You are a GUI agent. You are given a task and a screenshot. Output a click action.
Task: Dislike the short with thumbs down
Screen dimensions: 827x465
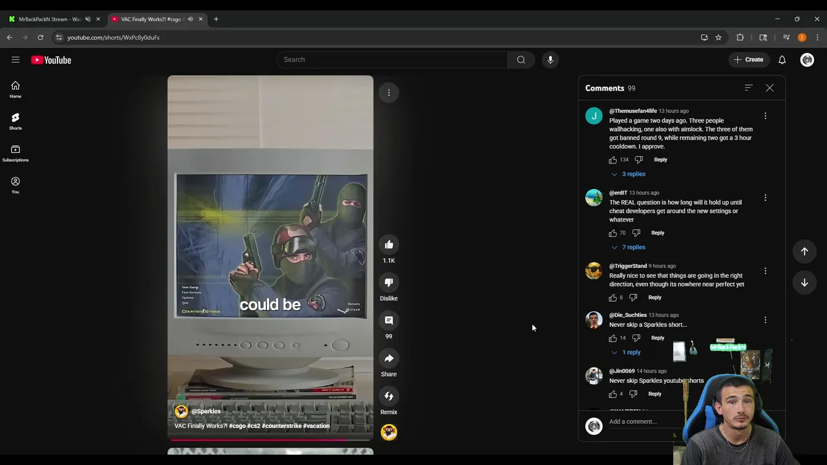[x=389, y=282]
